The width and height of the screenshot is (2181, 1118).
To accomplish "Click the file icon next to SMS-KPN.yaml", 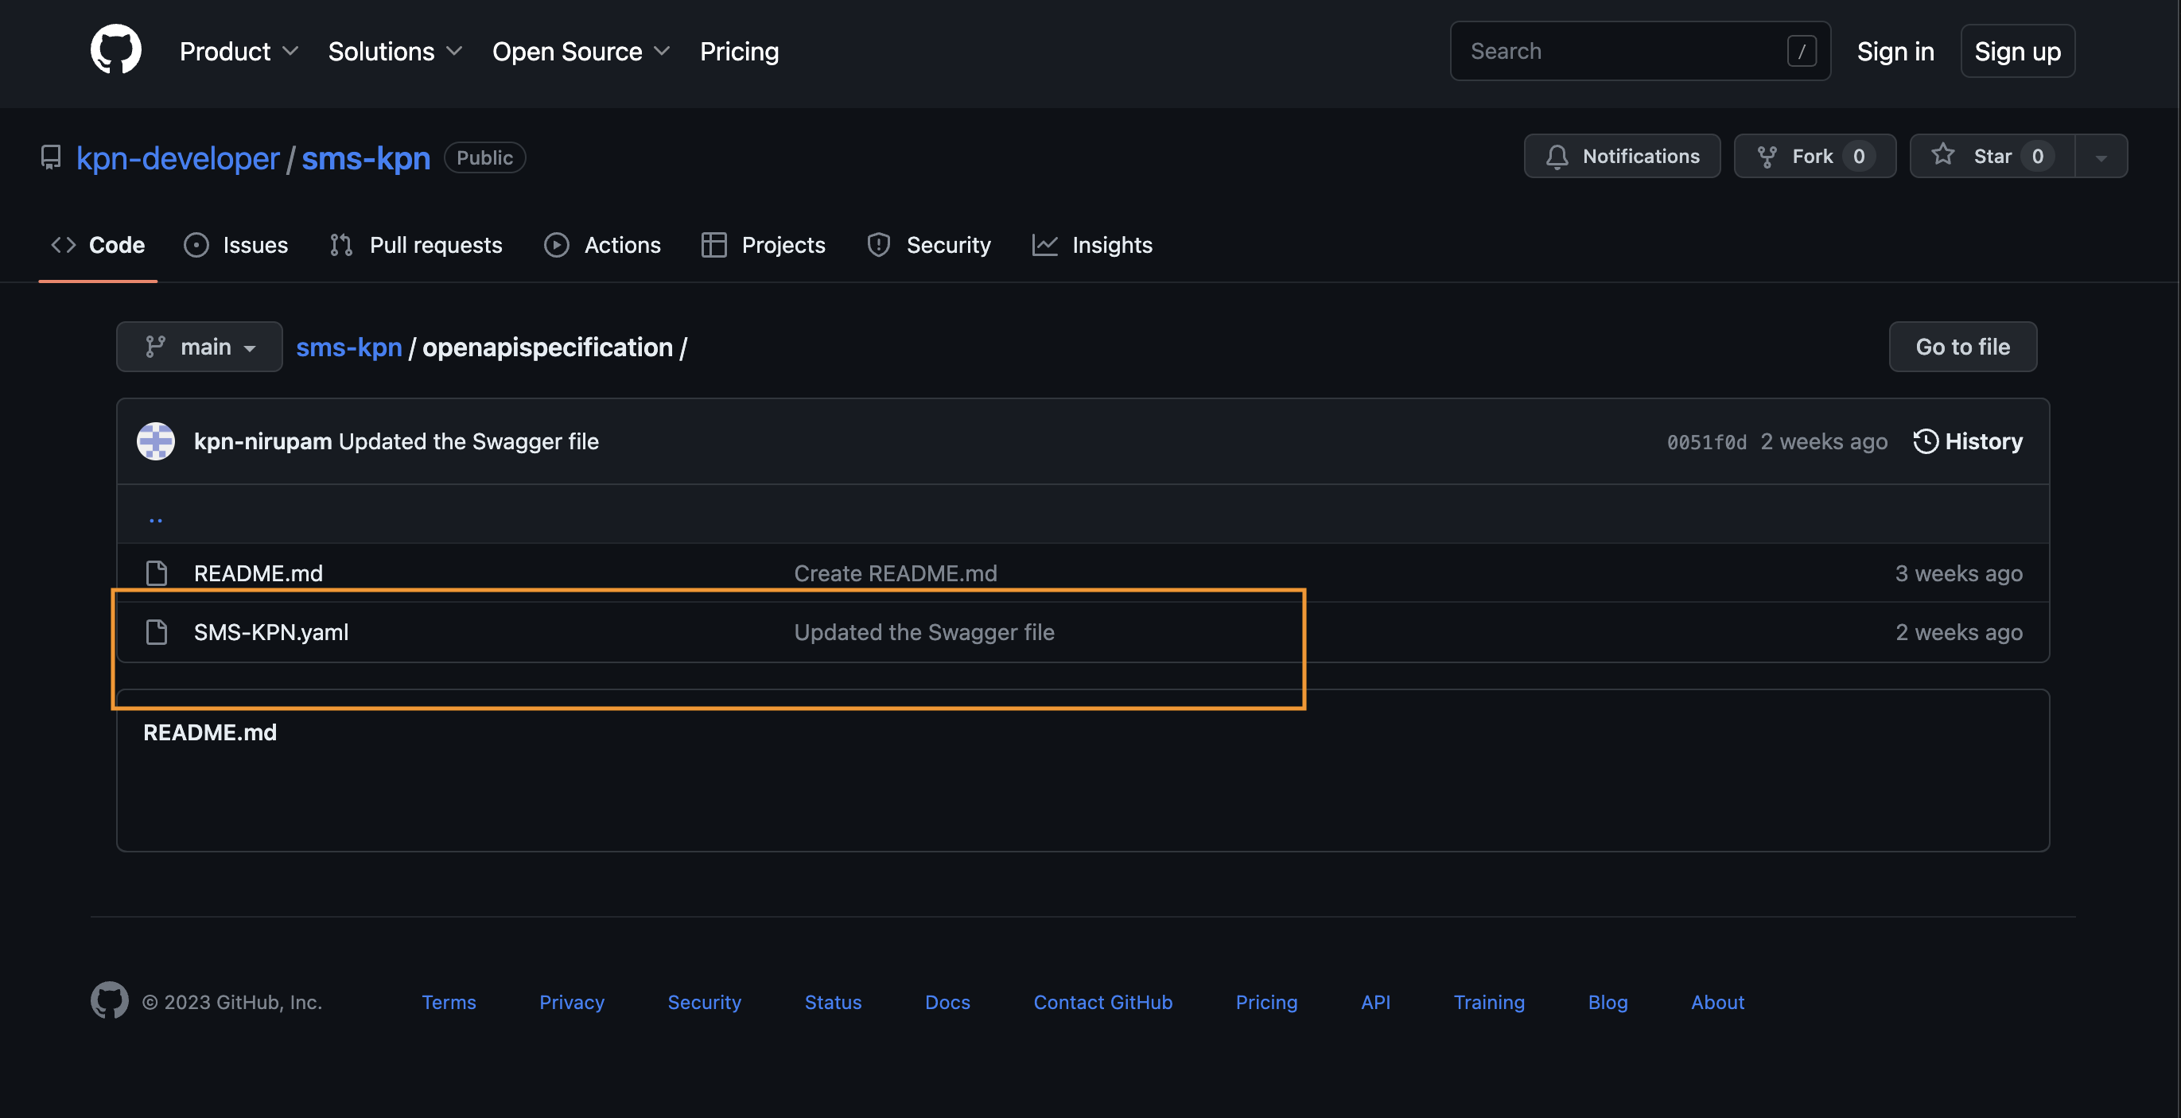I will pyautogui.click(x=157, y=632).
